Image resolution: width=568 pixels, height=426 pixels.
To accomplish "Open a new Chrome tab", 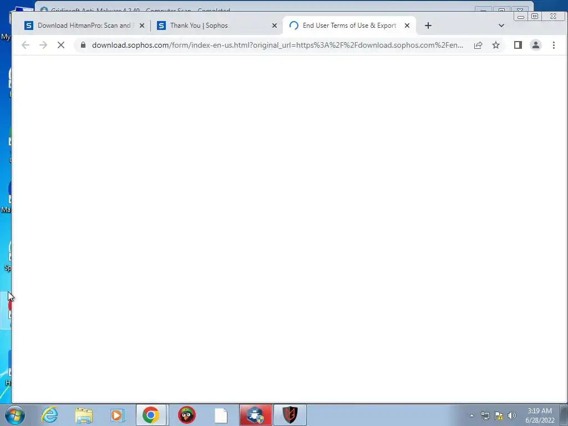I will (428, 26).
